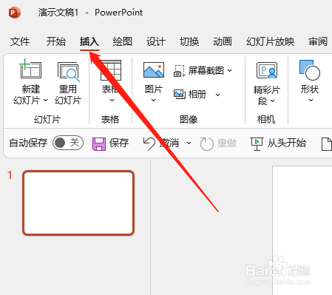Click the 演示文稿1 document title
The height and width of the screenshot is (295, 332).
pos(58,13)
